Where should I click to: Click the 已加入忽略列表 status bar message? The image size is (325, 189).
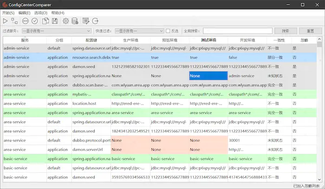pos(306,186)
